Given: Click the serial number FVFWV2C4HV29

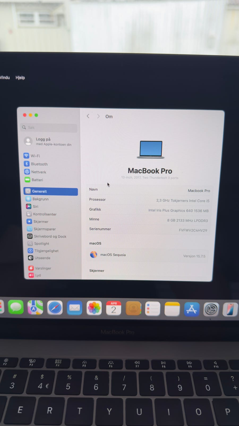Looking at the screenshot, I should [193, 230].
